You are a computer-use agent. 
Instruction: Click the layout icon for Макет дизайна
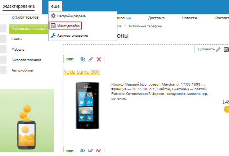point(53,26)
